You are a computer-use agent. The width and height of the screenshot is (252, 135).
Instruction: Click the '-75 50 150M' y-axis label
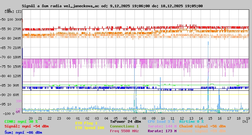click(x=11, y=67)
